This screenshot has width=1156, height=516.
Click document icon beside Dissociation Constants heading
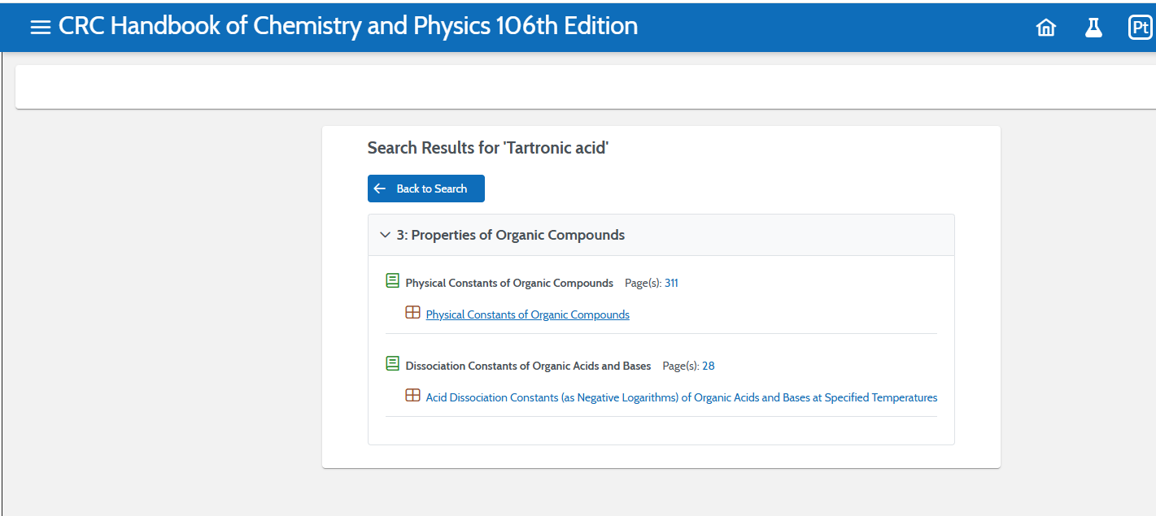(x=393, y=364)
